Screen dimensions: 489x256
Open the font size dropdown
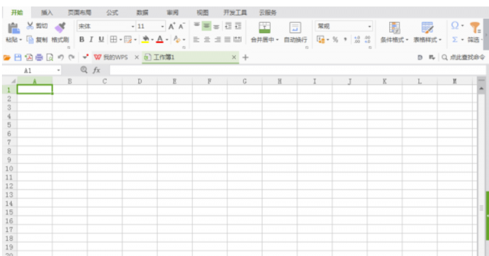point(162,26)
